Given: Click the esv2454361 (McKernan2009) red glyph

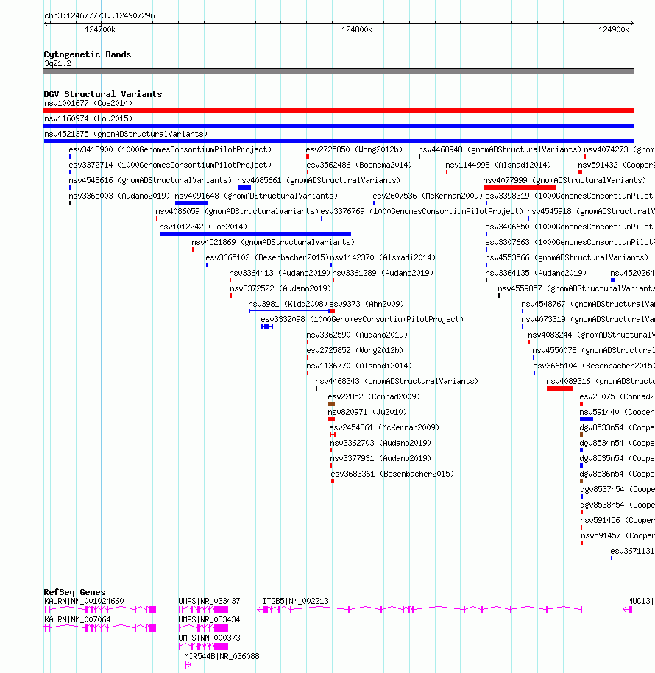Looking at the screenshot, I should 333,435.
